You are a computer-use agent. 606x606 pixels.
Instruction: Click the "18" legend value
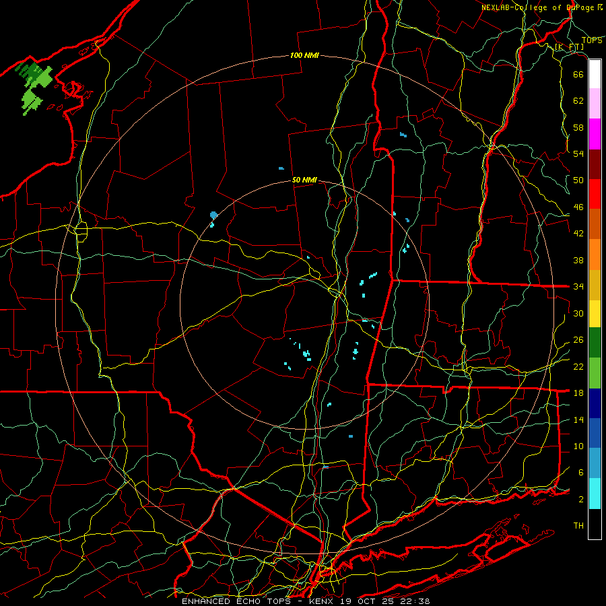pos(578,393)
